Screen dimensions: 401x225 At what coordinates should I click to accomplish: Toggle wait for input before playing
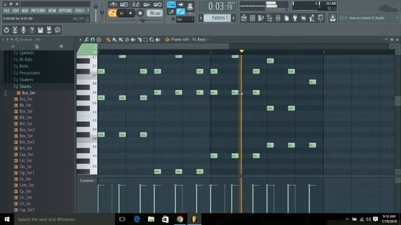[124, 4]
